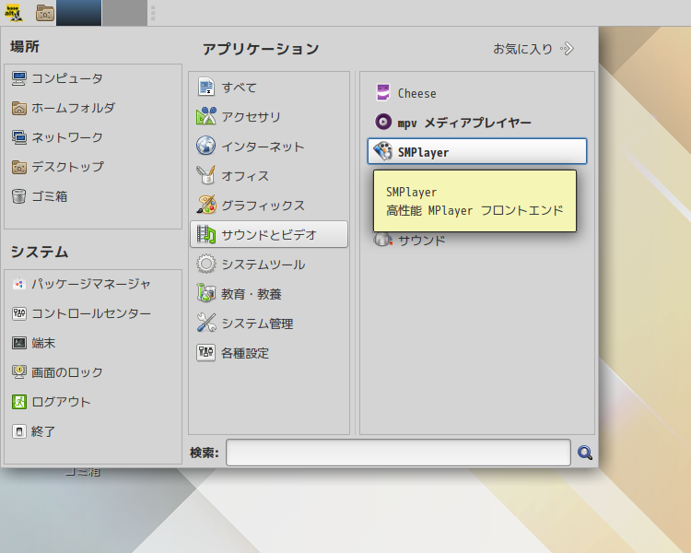Click into the search (検索) field
The image size is (691, 553).
click(398, 453)
